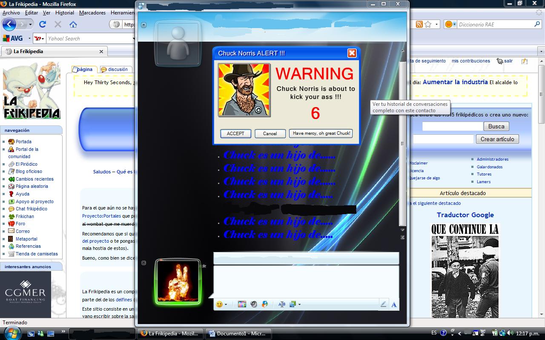Reload the page in Firefox
This screenshot has height=340, width=545.
coord(43,24)
